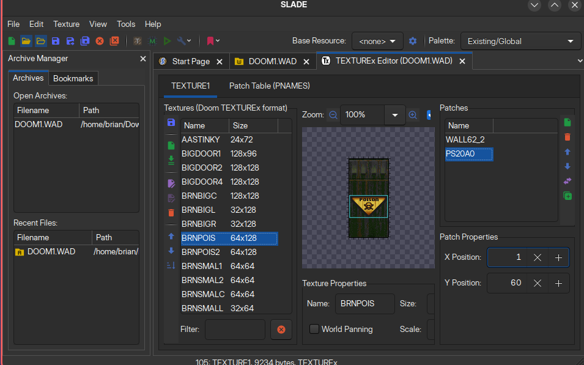This screenshot has height=365, width=584.
Task: Zoom out the texture preview
Action: (x=333, y=115)
